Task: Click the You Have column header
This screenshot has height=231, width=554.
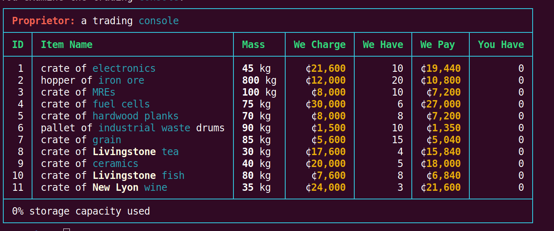Action: point(501,44)
